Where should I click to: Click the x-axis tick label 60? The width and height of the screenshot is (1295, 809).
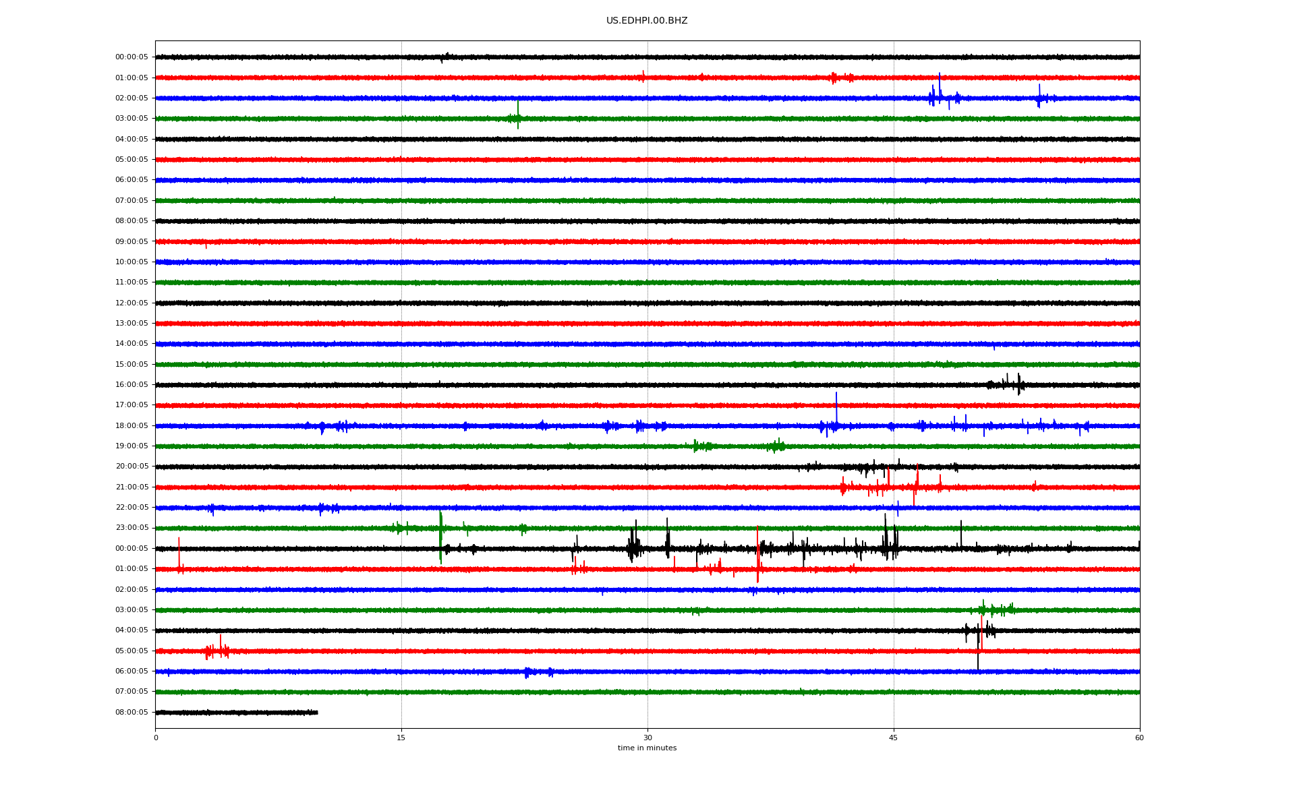pos(1139,738)
